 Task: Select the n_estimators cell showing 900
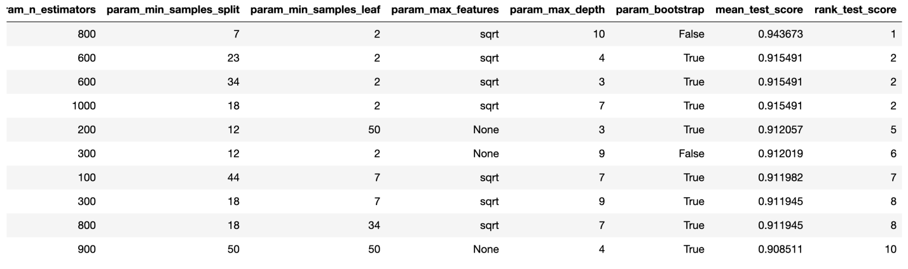(86, 249)
